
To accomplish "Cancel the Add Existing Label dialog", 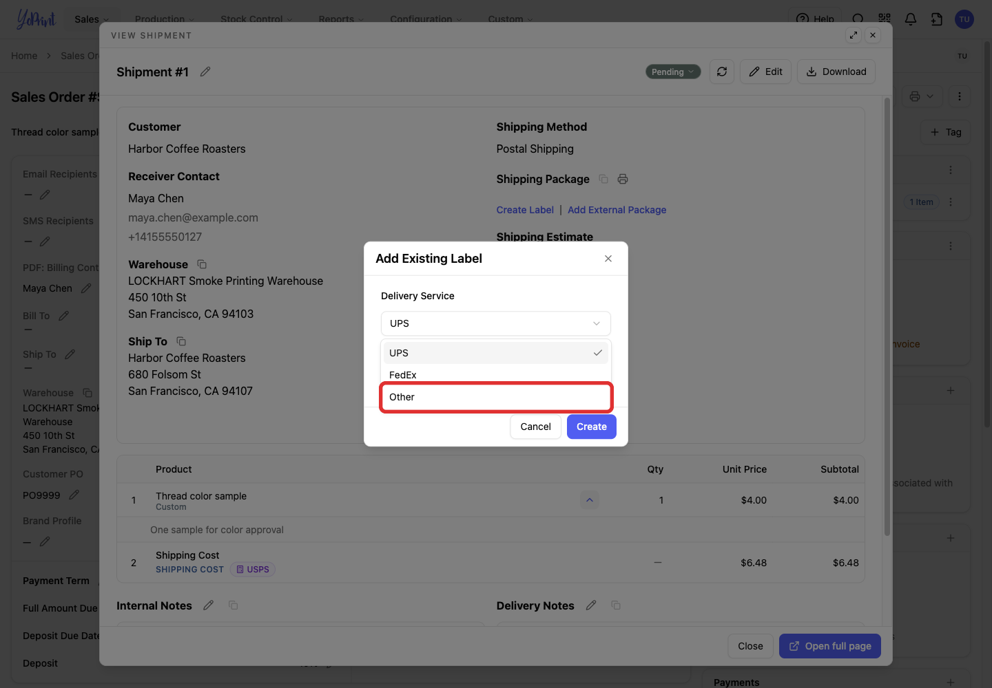I will (x=536, y=427).
